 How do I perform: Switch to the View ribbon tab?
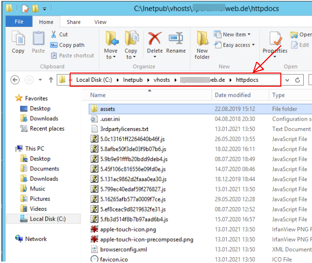tap(100, 22)
